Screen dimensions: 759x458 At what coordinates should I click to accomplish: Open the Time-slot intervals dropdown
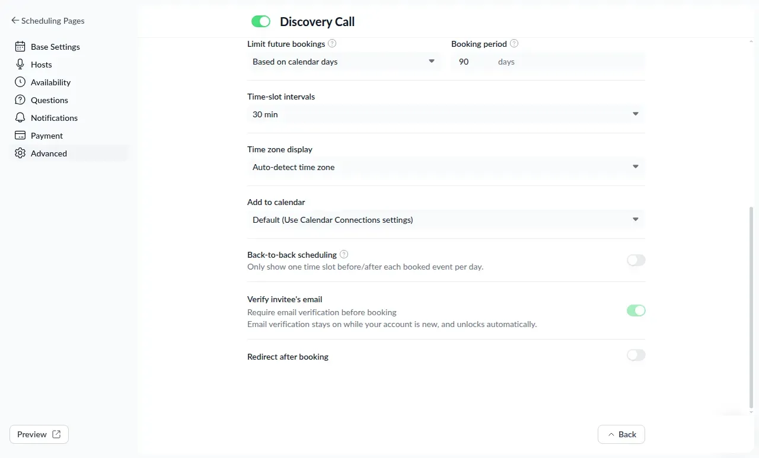[445, 114]
